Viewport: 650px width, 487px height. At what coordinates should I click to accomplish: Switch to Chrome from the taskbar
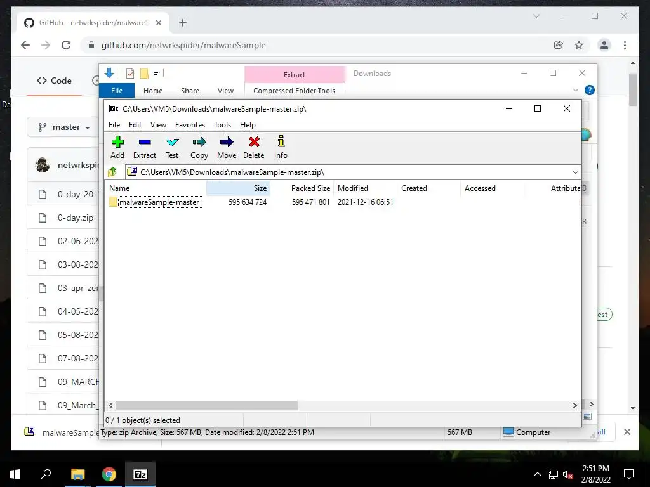point(109,474)
